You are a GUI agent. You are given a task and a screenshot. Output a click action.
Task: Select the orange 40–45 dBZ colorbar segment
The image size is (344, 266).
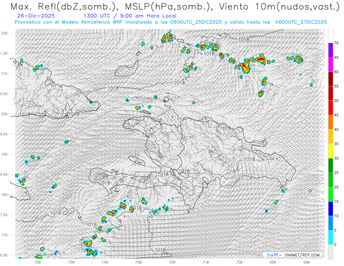[x=331, y=122]
